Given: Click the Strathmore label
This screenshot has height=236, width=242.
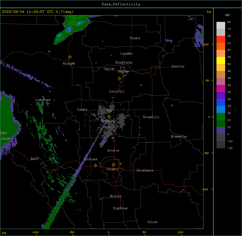Looking at the screenshot, I should pos(145,170).
